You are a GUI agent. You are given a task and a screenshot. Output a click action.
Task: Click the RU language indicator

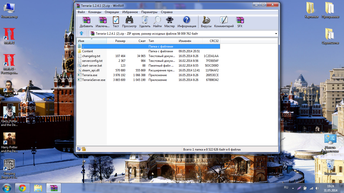click(x=286, y=187)
